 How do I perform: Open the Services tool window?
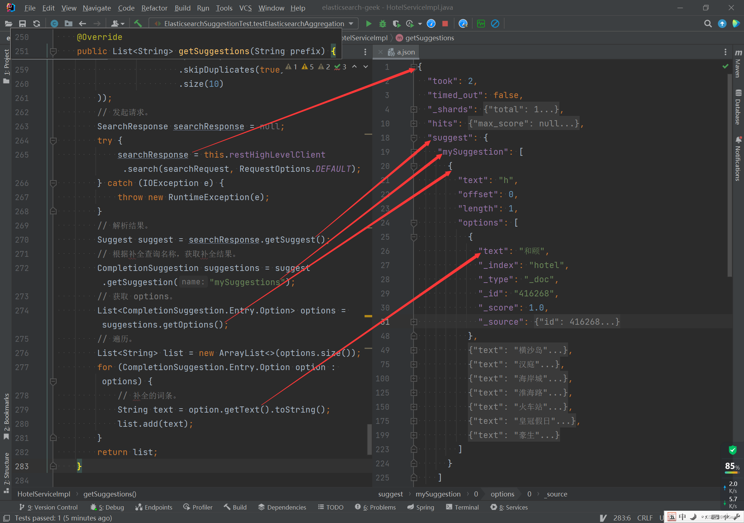(x=509, y=507)
